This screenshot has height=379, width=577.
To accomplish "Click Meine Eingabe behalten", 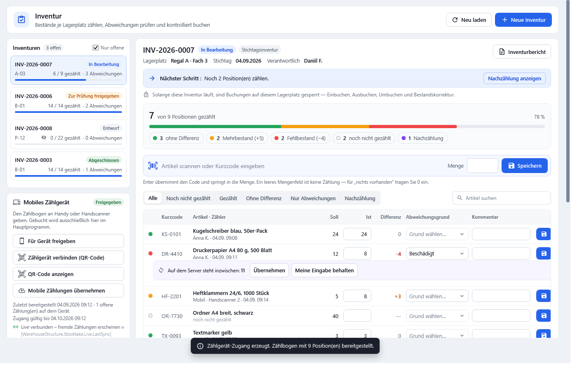I will tap(324, 270).
